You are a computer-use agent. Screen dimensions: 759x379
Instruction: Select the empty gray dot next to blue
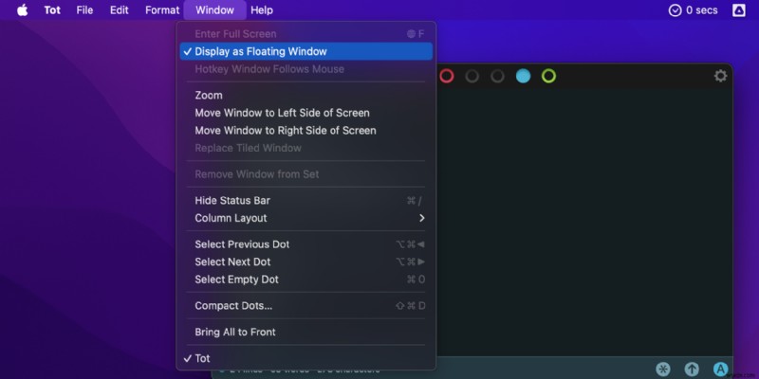pyautogui.click(x=497, y=76)
